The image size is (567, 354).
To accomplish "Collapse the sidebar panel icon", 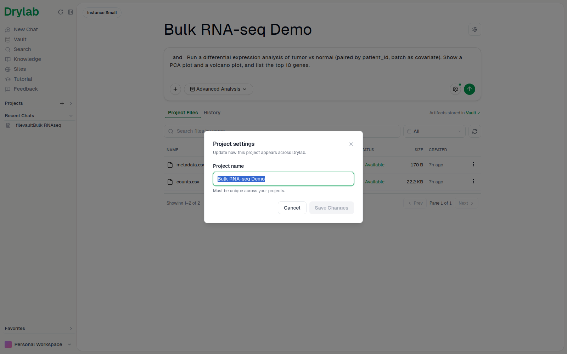I will pyautogui.click(x=71, y=12).
